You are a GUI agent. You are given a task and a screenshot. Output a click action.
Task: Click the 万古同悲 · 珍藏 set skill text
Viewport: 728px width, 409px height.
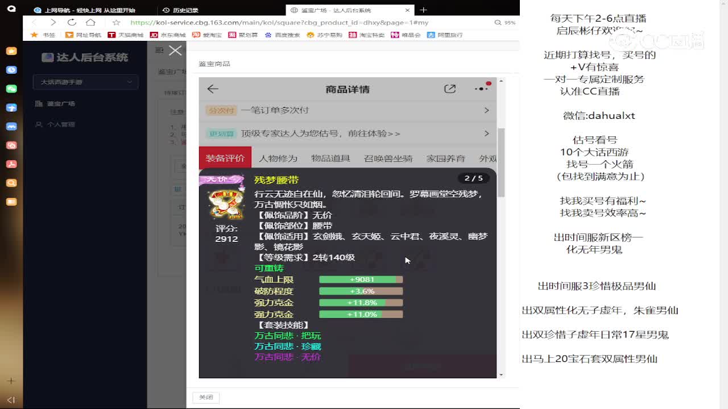(288, 346)
